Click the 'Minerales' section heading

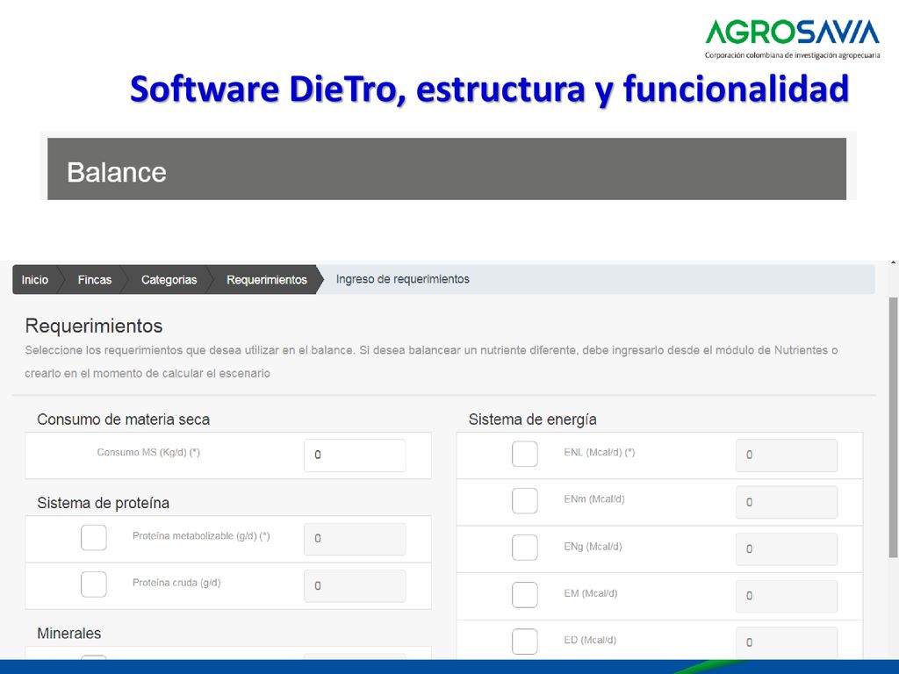click(68, 634)
